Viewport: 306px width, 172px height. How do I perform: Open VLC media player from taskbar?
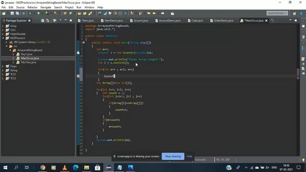pyautogui.click(x=65, y=167)
